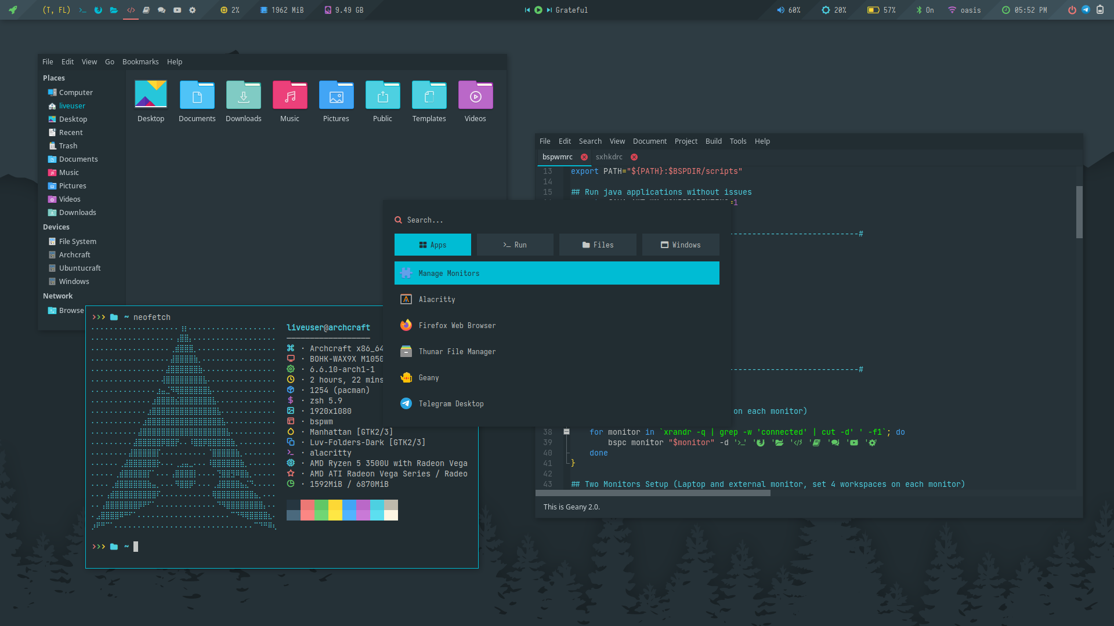
Task: Select Firefox Web Browser in launcher
Action: 457,326
